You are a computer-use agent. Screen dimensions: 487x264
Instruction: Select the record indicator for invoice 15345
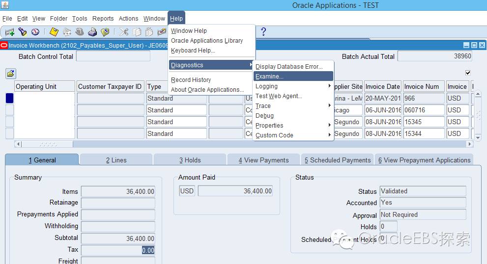(10, 122)
